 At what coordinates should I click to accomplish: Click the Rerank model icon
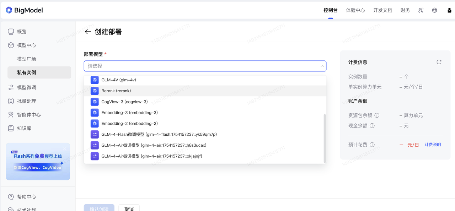click(95, 91)
